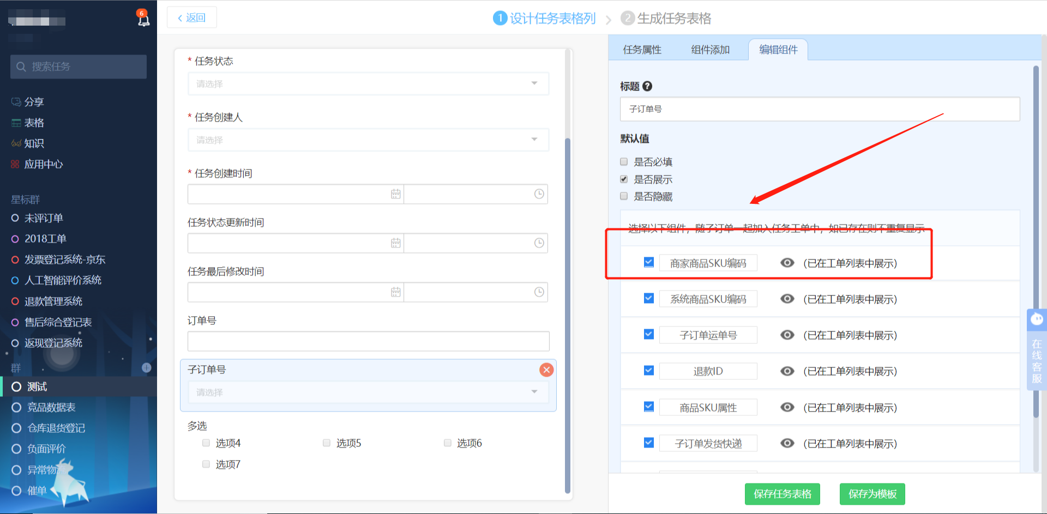Remove the 子订单号 field with red X

point(546,370)
